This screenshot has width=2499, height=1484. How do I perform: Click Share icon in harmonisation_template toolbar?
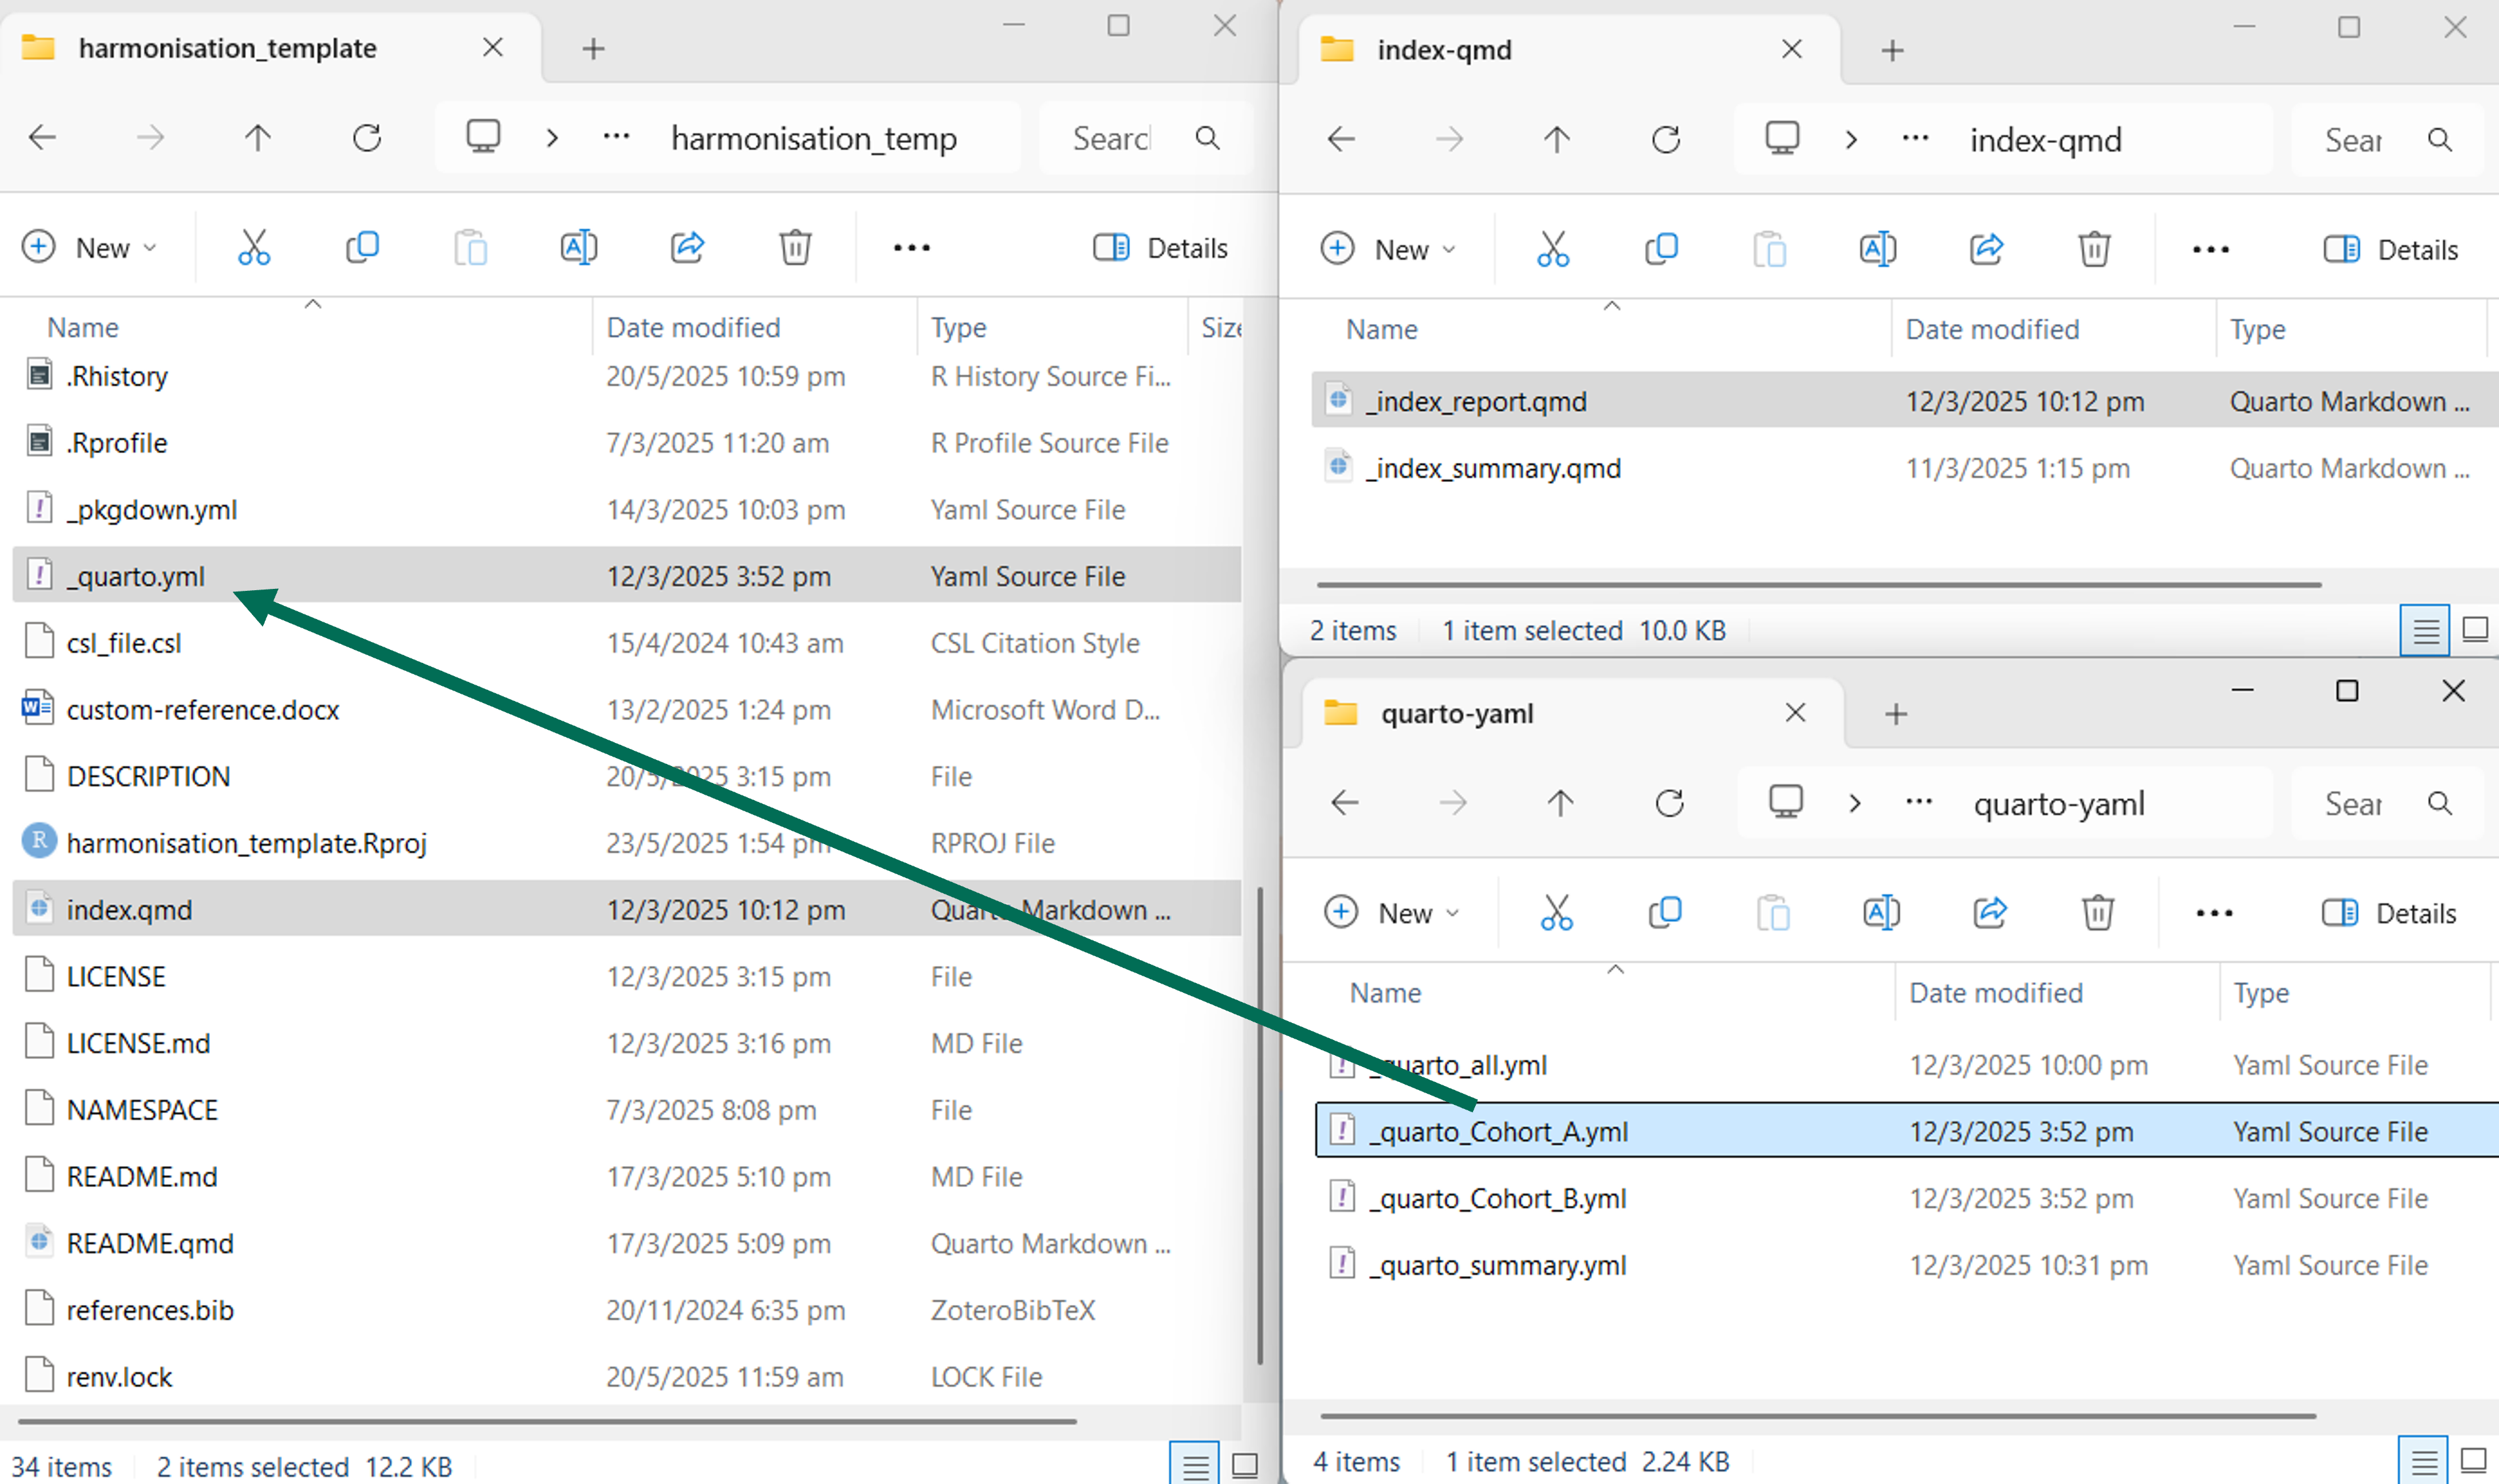(x=687, y=247)
